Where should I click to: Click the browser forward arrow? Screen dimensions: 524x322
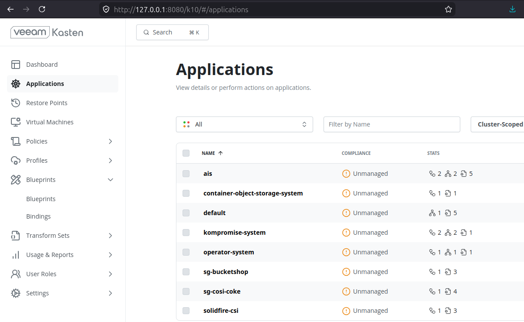pos(26,9)
